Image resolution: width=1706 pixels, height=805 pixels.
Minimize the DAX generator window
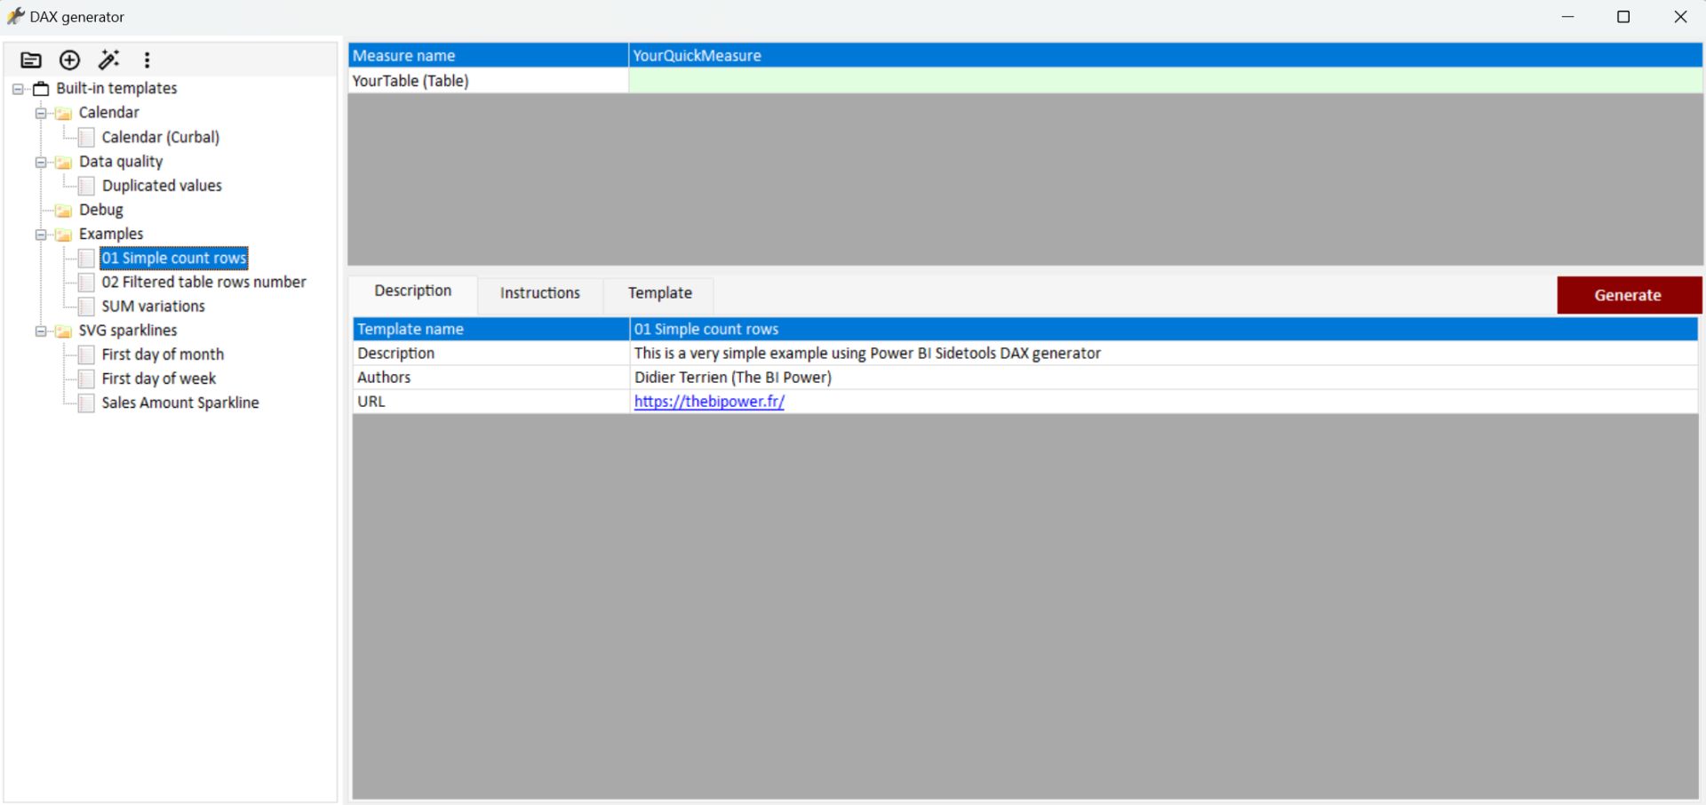(x=1568, y=17)
